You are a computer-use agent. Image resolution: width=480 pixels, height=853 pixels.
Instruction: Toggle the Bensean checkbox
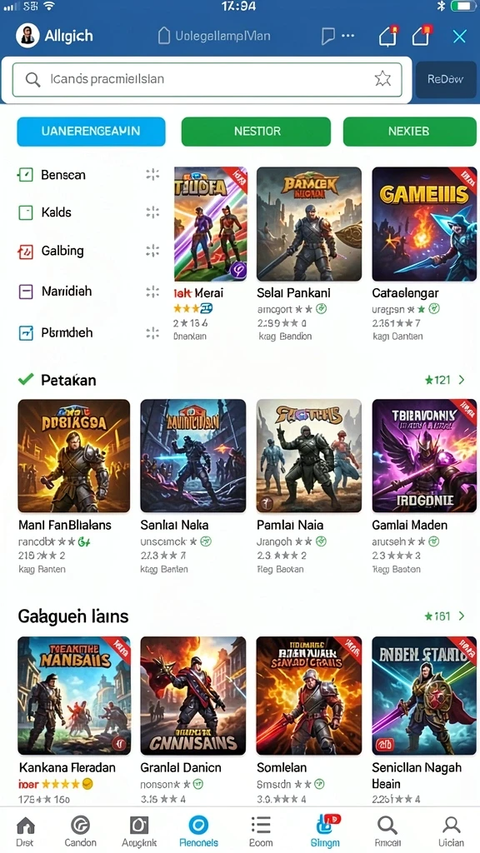point(26,175)
